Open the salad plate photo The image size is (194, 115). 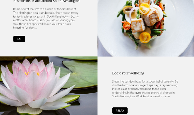click(145, 28)
